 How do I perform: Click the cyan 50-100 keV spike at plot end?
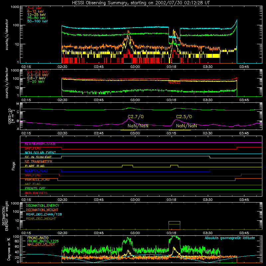[236, 21]
